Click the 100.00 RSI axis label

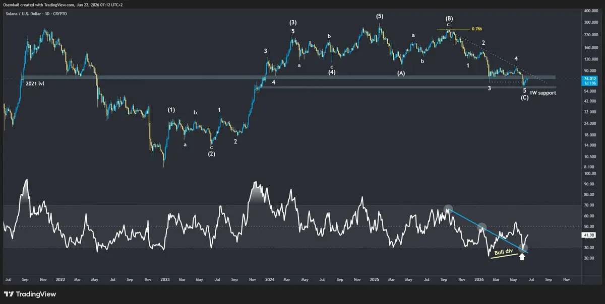(x=589, y=173)
